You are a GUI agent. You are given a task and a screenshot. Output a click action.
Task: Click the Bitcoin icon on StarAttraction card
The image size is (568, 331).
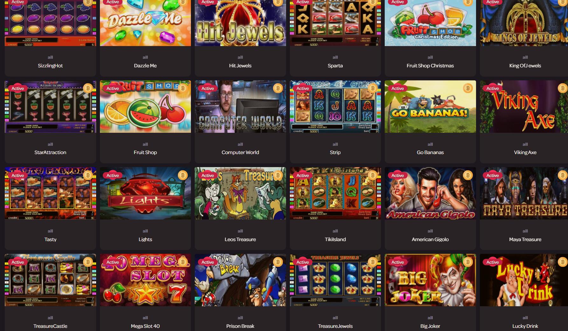click(x=88, y=88)
